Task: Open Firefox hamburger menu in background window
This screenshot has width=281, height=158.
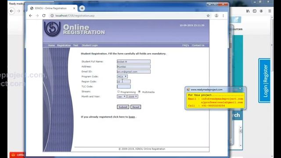Action: 270,11
